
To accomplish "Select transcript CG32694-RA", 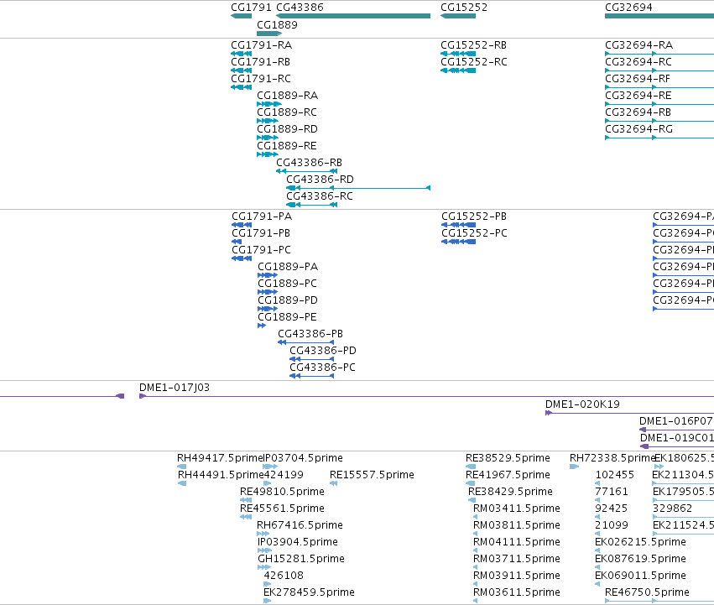I will pyautogui.click(x=638, y=45).
